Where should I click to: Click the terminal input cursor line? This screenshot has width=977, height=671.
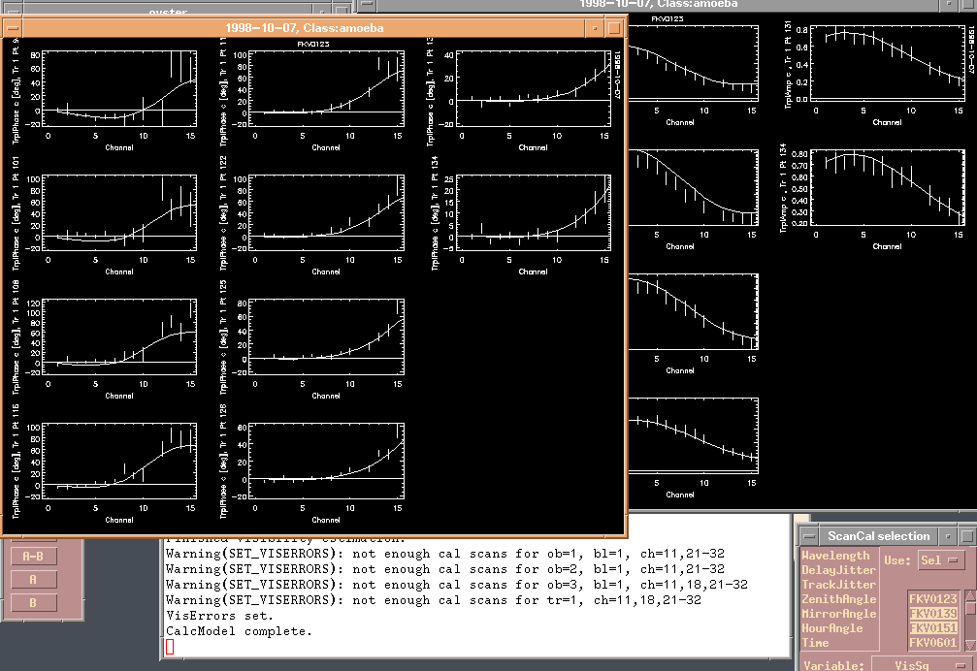pyautogui.click(x=171, y=647)
